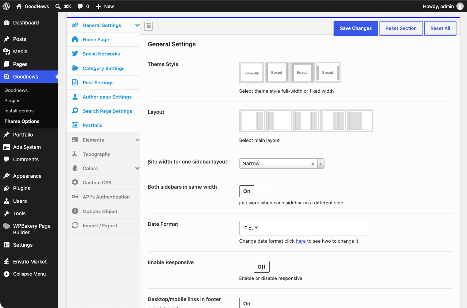
Task: Click the Media icon in sidebar
Action: pyautogui.click(x=7, y=51)
